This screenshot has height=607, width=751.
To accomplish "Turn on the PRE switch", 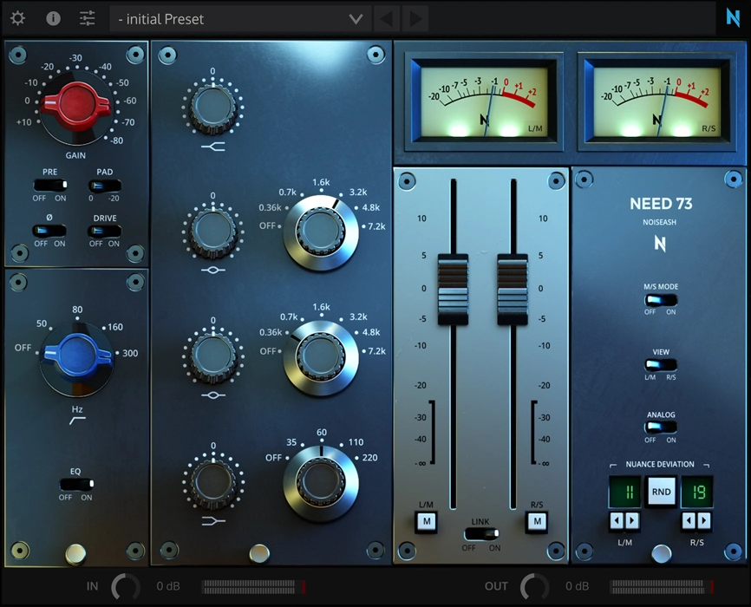I will tap(49, 186).
